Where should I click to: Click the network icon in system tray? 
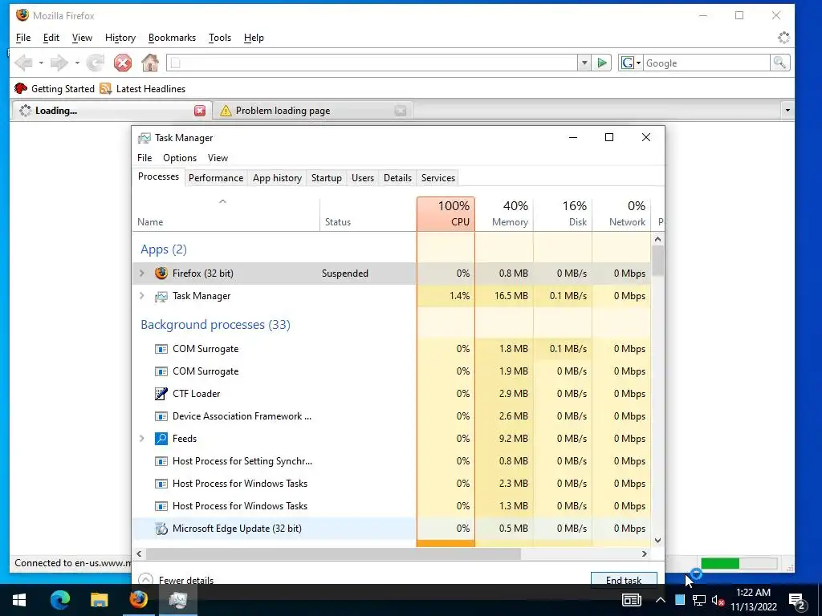(699, 600)
